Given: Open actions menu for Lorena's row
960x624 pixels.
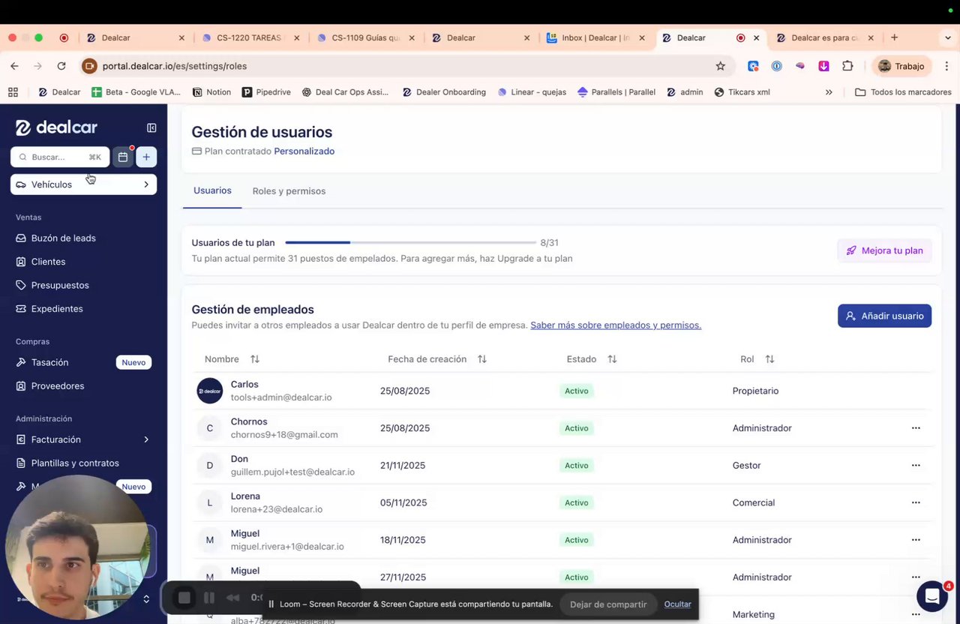Looking at the screenshot, I should 916,502.
